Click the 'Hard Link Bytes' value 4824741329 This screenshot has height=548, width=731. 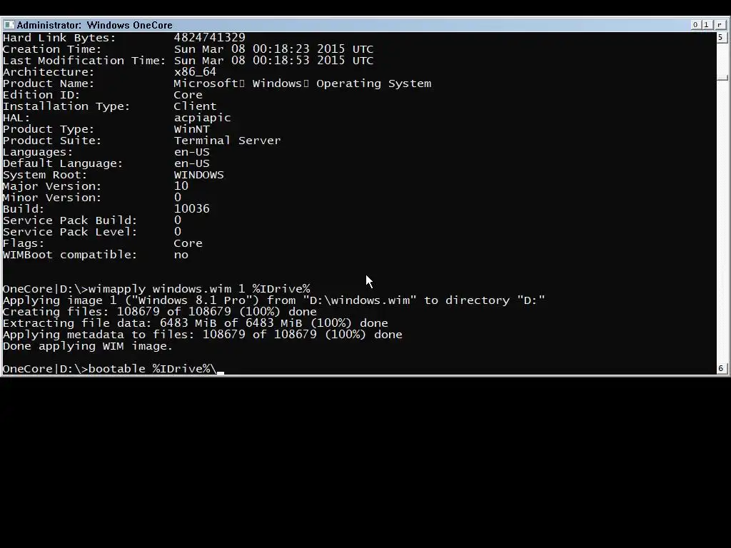coord(209,38)
